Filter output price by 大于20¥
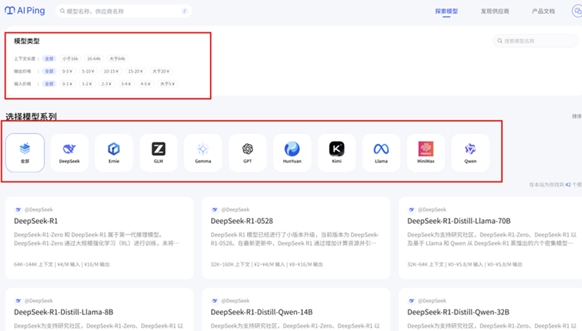This screenshot has width=582, height=331. (x=161, y=71)
